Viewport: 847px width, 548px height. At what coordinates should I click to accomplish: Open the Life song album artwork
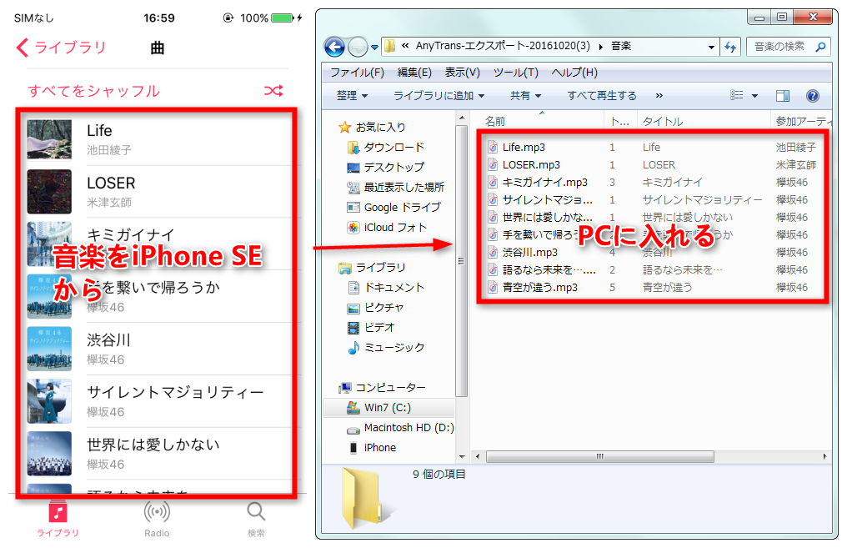tap(49, 139)
